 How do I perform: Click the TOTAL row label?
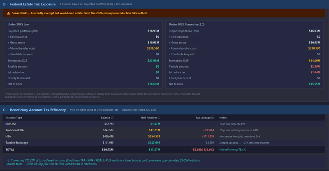click(x=9, y=150)
